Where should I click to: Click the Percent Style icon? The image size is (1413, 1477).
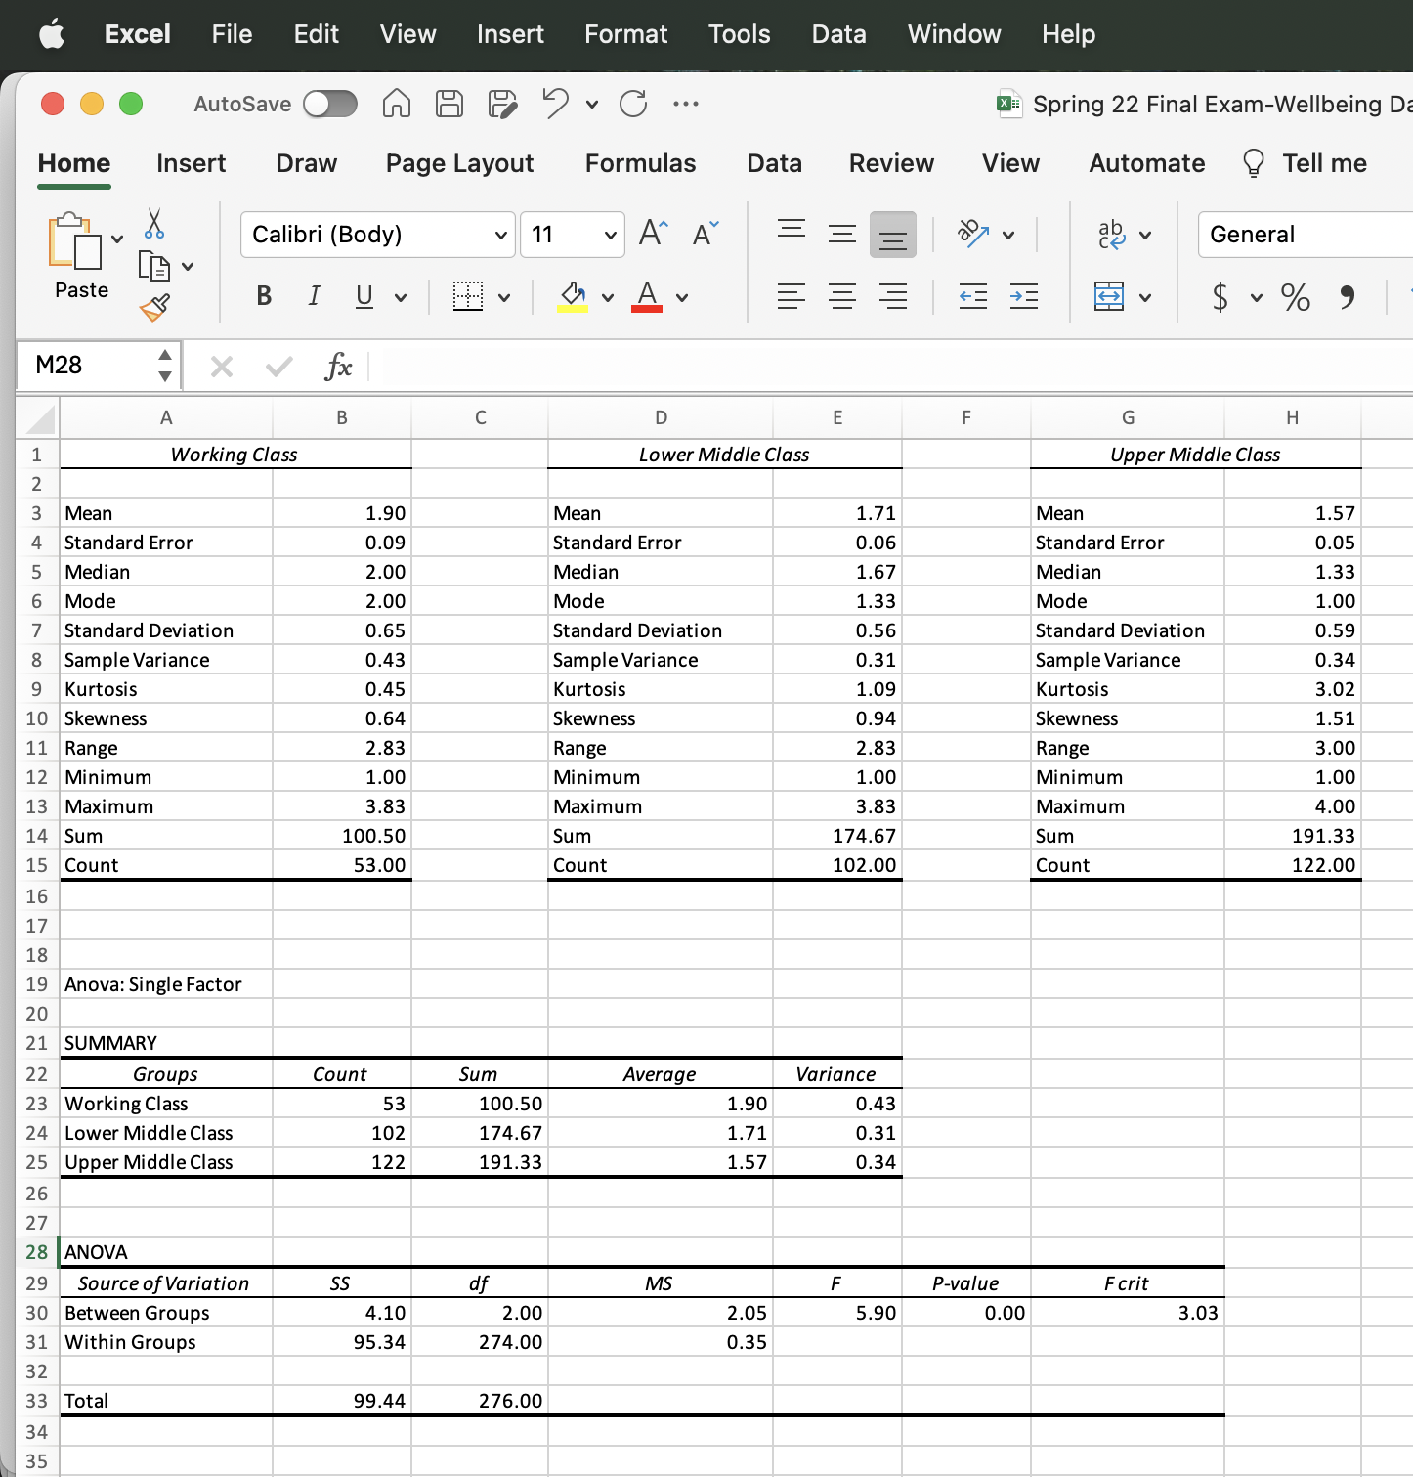click(x=1296, y=296)
